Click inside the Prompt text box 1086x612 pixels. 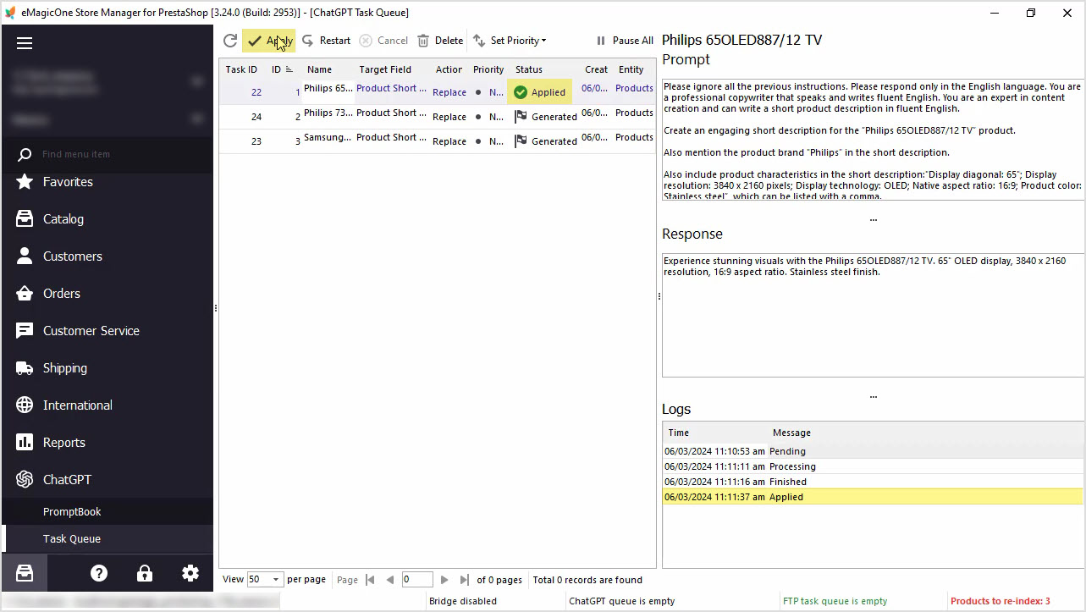click(x=873, y=139)
